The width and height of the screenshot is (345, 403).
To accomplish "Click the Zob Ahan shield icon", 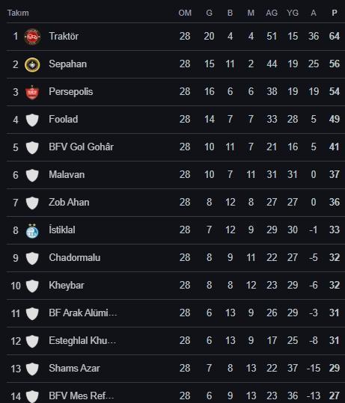I will click(32, 203).
